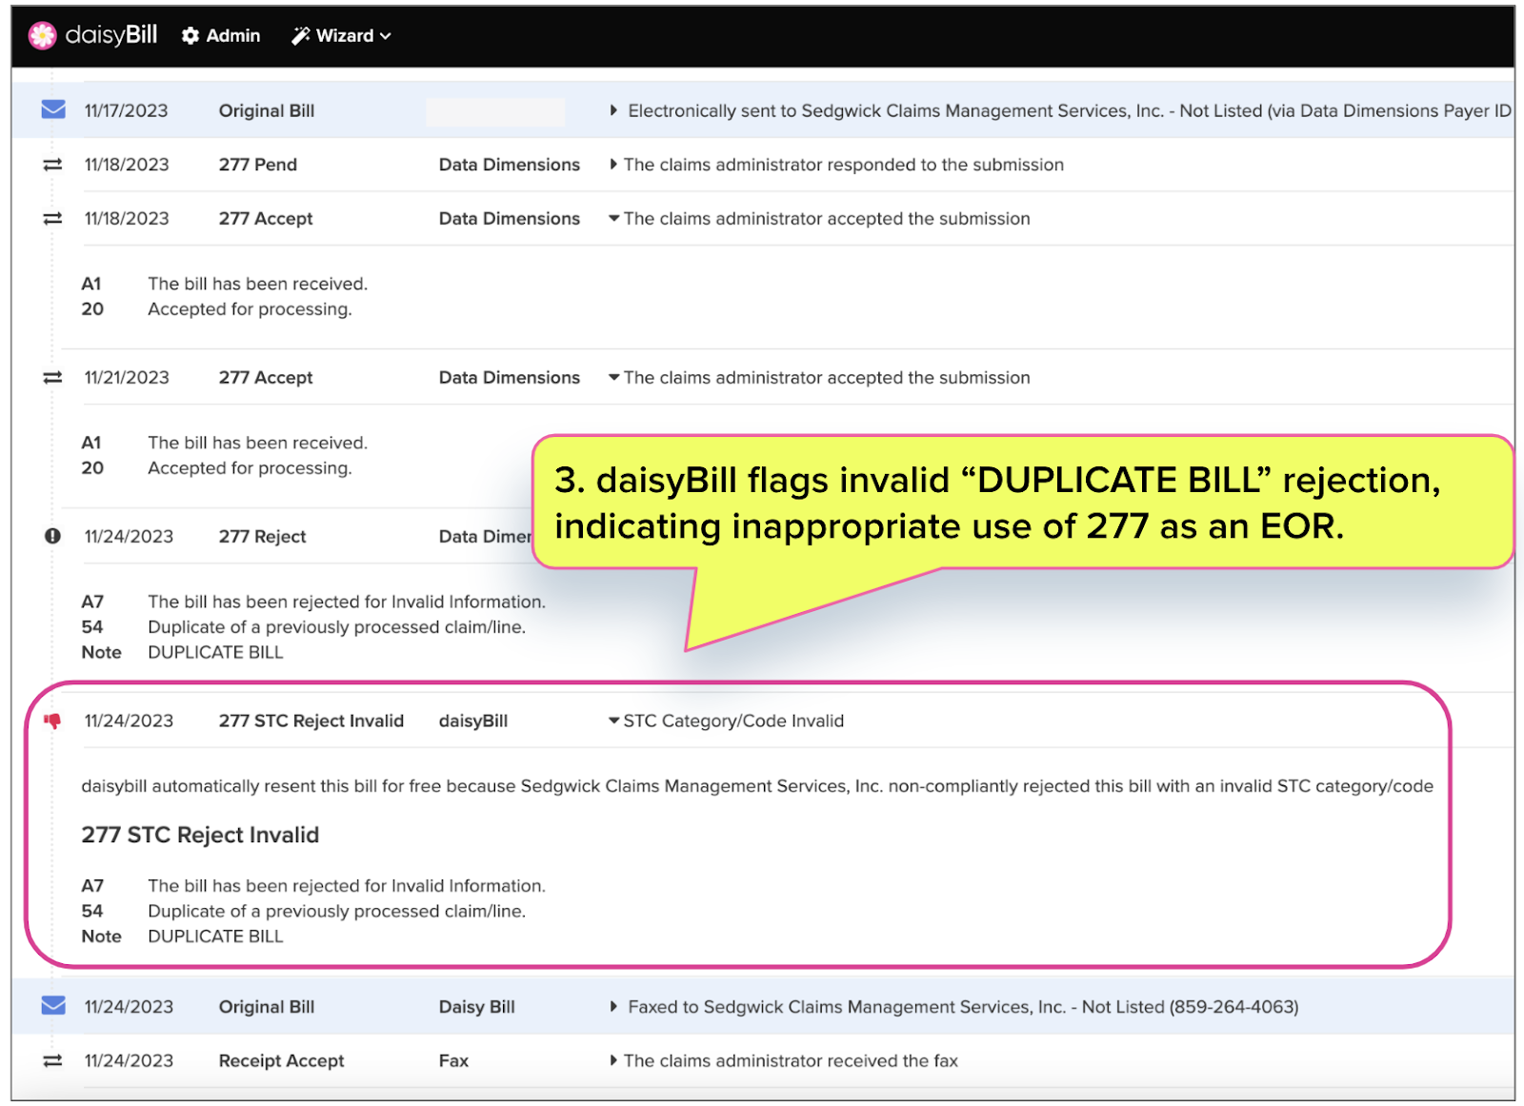Image resolution: width=1524 pixels, height=1106 pixels.
Task: Click exchange arrows icon for 11/18/2023 277 Accept
Action: [53, 219]
